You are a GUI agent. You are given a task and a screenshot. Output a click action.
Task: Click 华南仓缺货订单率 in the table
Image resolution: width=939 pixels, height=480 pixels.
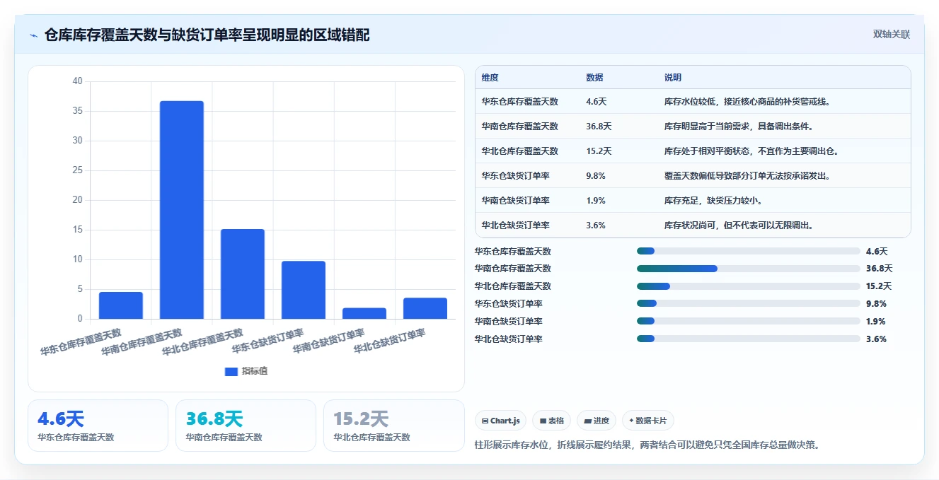[515, 201]
